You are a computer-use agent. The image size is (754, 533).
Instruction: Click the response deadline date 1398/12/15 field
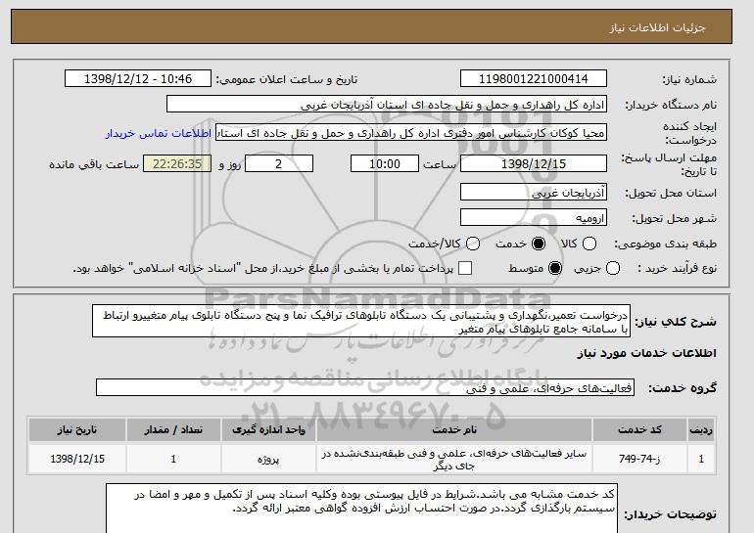tap(534, 163)
